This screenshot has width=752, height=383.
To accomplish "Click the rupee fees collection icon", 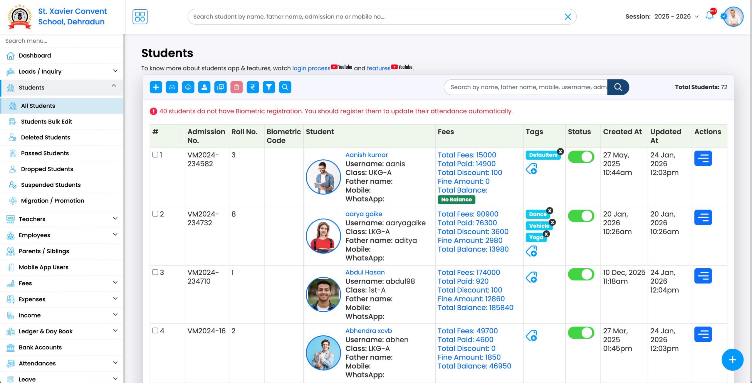I will point(253,87).
